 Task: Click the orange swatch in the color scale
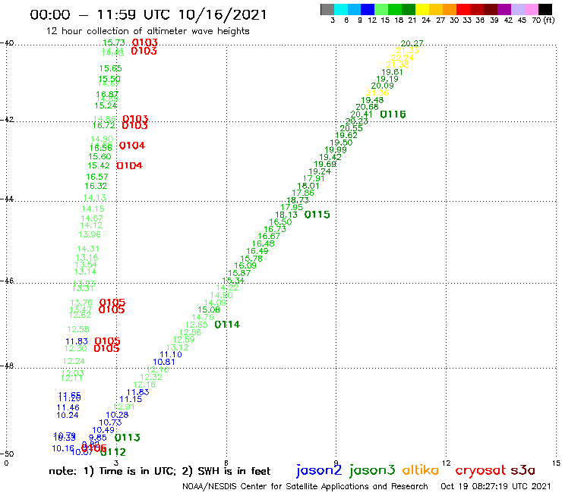click(x=450, y=9)
